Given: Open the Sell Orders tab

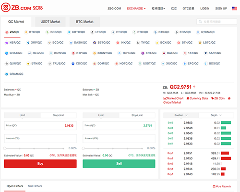Looking at the screenshot, I should click(35, 186).
